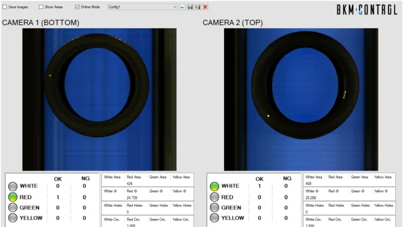Click Camera 2 Red Area label

coord(336,177)
